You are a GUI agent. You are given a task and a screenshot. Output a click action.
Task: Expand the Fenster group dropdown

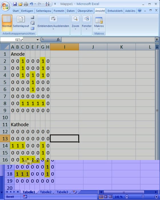tap(87, 23)
